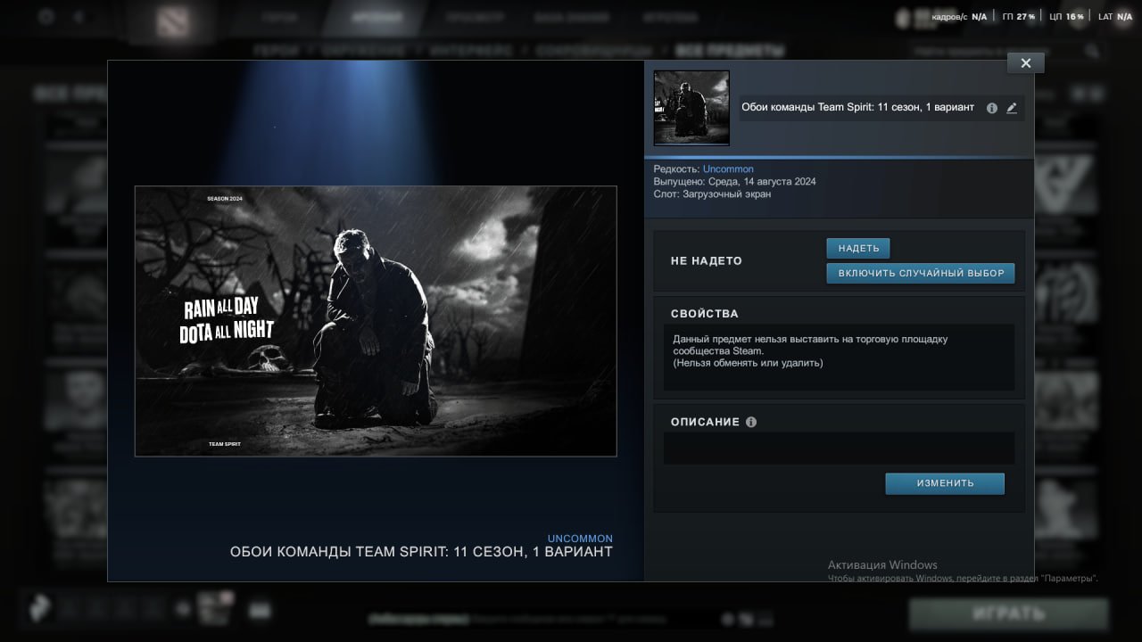
Task: Equip the item with the НАДЕТЬ button
Action: 858,248
